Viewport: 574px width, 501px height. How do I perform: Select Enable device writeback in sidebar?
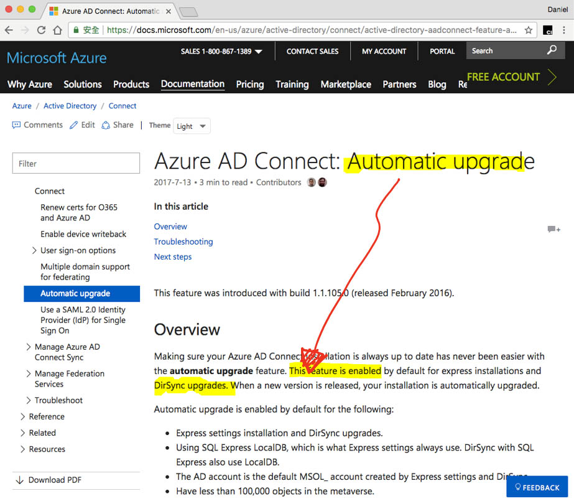coord(83,234)
